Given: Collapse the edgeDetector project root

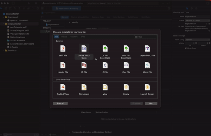Looking at the screenshot, I should click(x=2, y=14).
